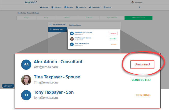
Task: Click large 'Tony Taxpayer - Son' name in callout
Action: [x=54, y=92]
